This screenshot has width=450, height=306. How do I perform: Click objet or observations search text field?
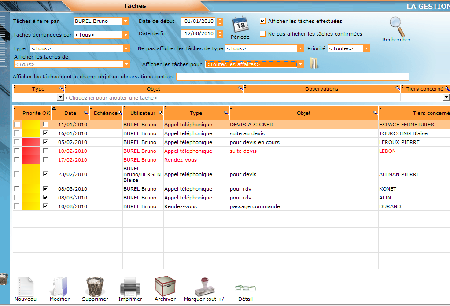(292, 77)
